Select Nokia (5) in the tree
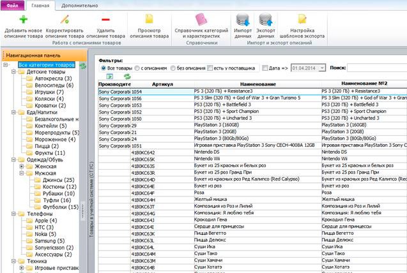The width and height of the screenshot is (407, 273). click(x=45, y=234)
